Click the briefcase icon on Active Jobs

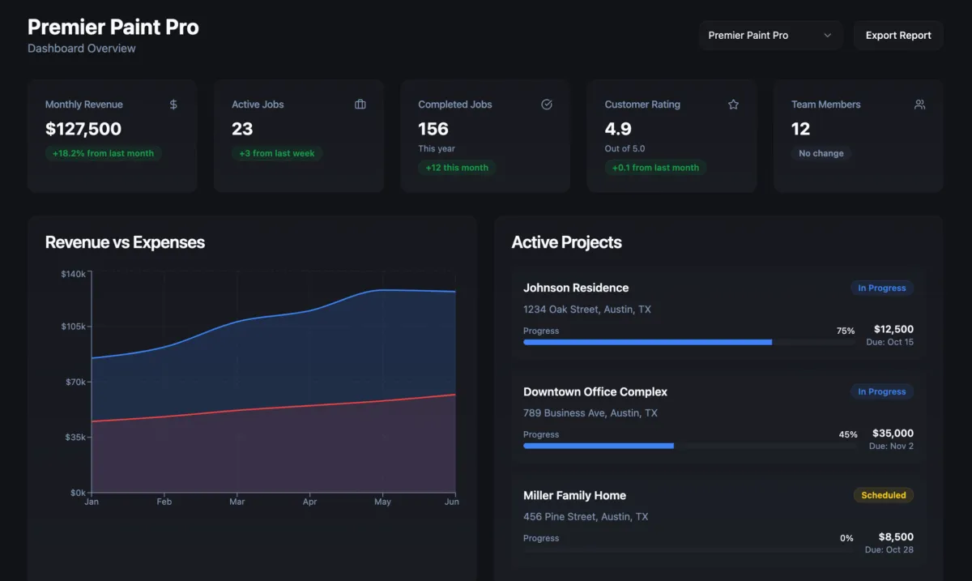tap(360, 105)
